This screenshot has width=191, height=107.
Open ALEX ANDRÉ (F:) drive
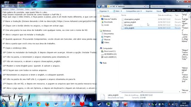pyautogui.click(x=110, y=57)
